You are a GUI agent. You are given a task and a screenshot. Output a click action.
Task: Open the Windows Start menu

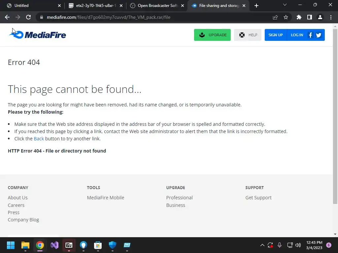[x=11, y=245]
